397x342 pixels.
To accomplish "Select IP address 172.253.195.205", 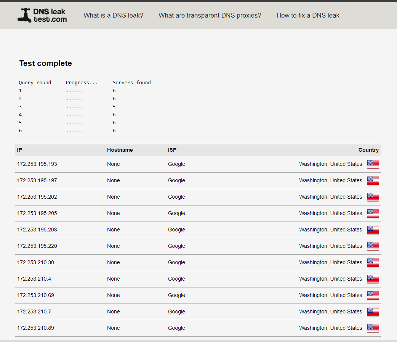I will point(37,213).
